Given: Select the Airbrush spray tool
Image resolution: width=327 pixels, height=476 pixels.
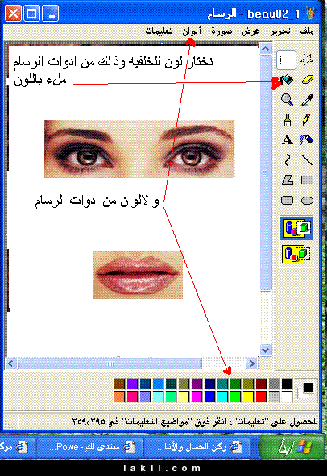Looking at the screenshot, I should point(307,140).
